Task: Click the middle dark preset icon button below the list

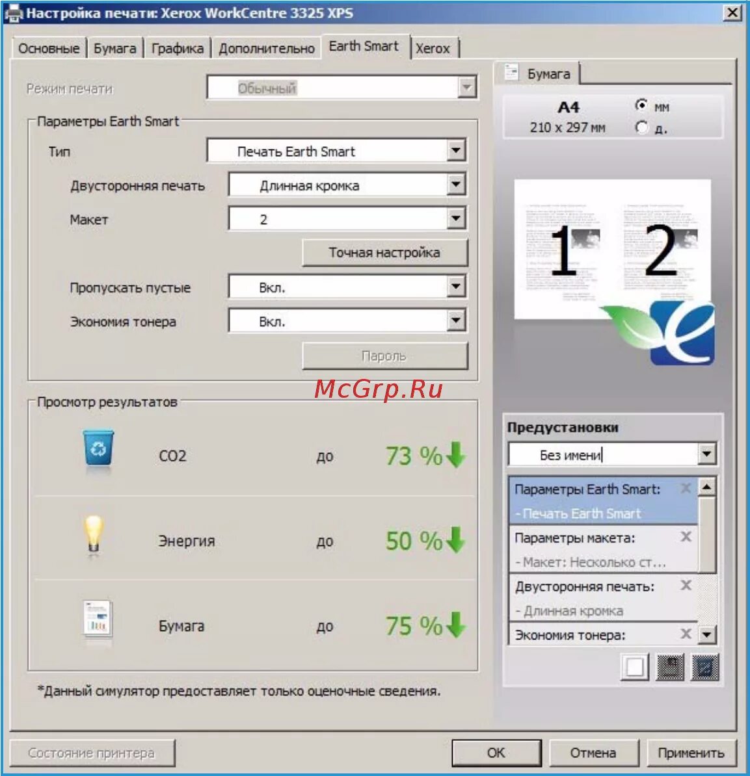Action: [x=670, y=667]
